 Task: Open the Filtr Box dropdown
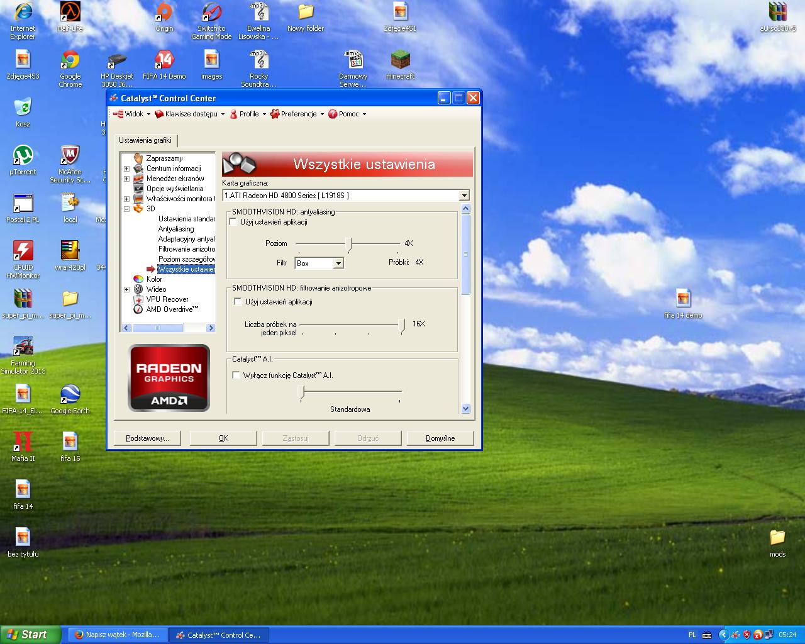pyautogui.click(x=338, y=264)
